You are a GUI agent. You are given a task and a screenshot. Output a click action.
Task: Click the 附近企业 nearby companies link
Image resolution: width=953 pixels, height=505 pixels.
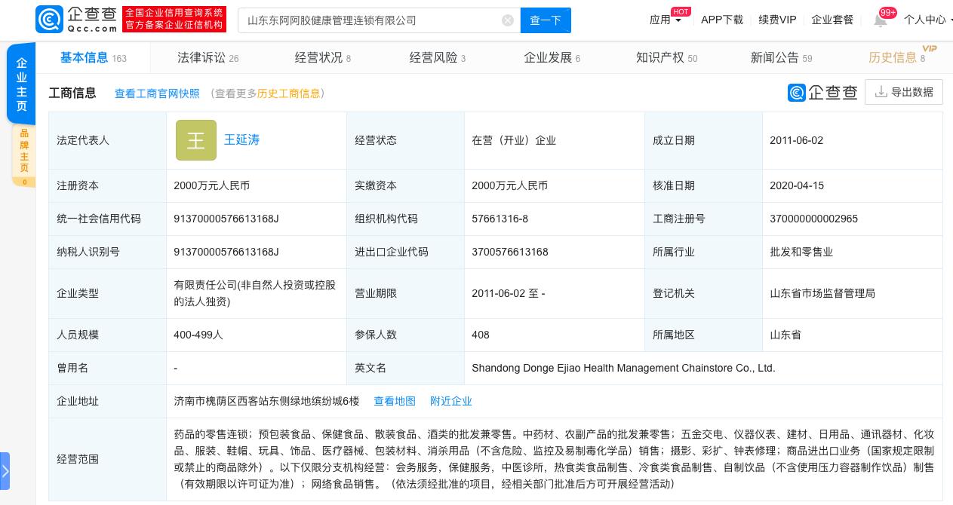click(x=451, y=401)
